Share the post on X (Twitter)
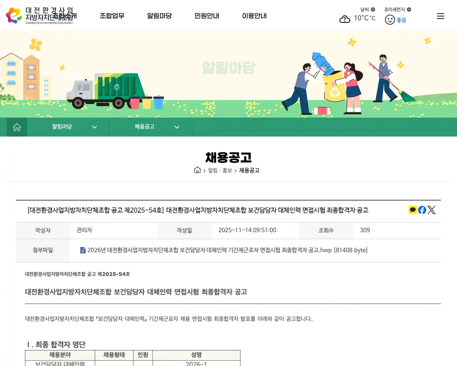457x366 pixels. click(x=431, y=210)
